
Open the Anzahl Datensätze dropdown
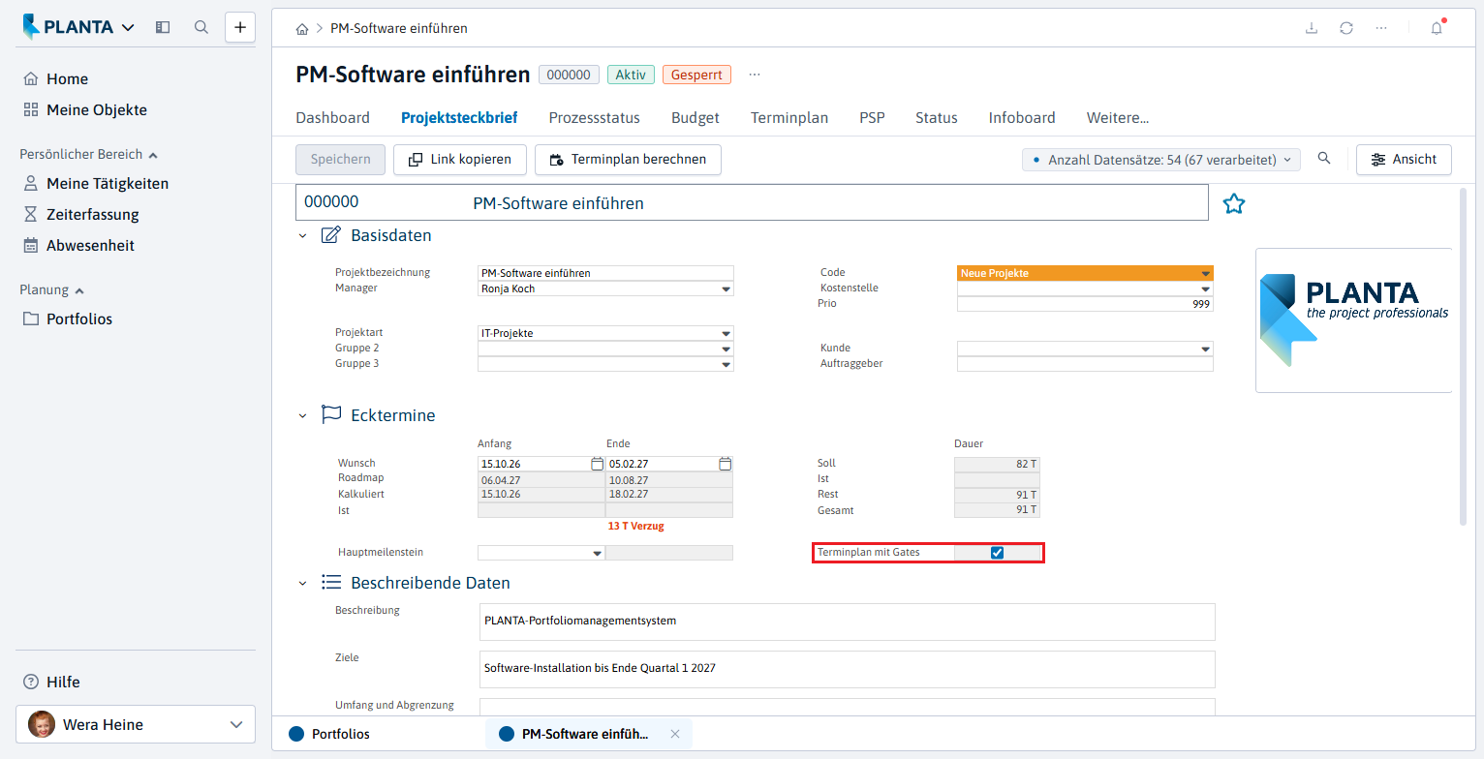(1161, 160)
